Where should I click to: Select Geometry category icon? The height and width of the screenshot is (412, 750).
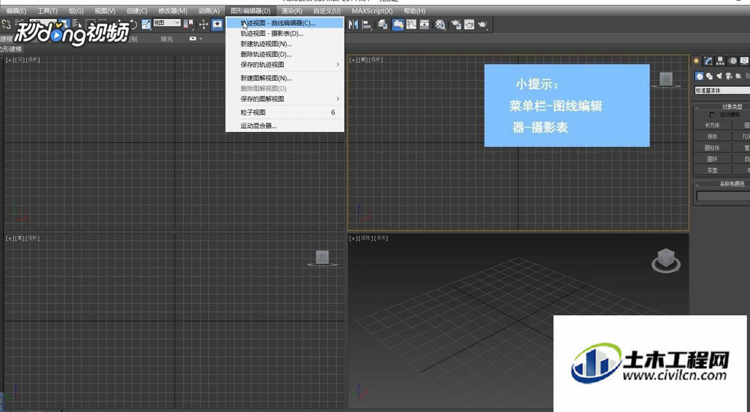point(699,76)
